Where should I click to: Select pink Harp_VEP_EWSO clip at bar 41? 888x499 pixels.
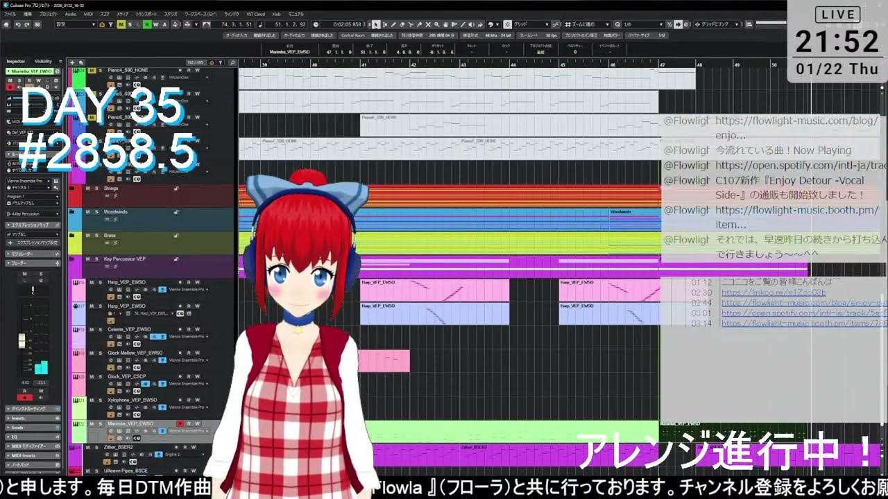(x=434, y=290)
